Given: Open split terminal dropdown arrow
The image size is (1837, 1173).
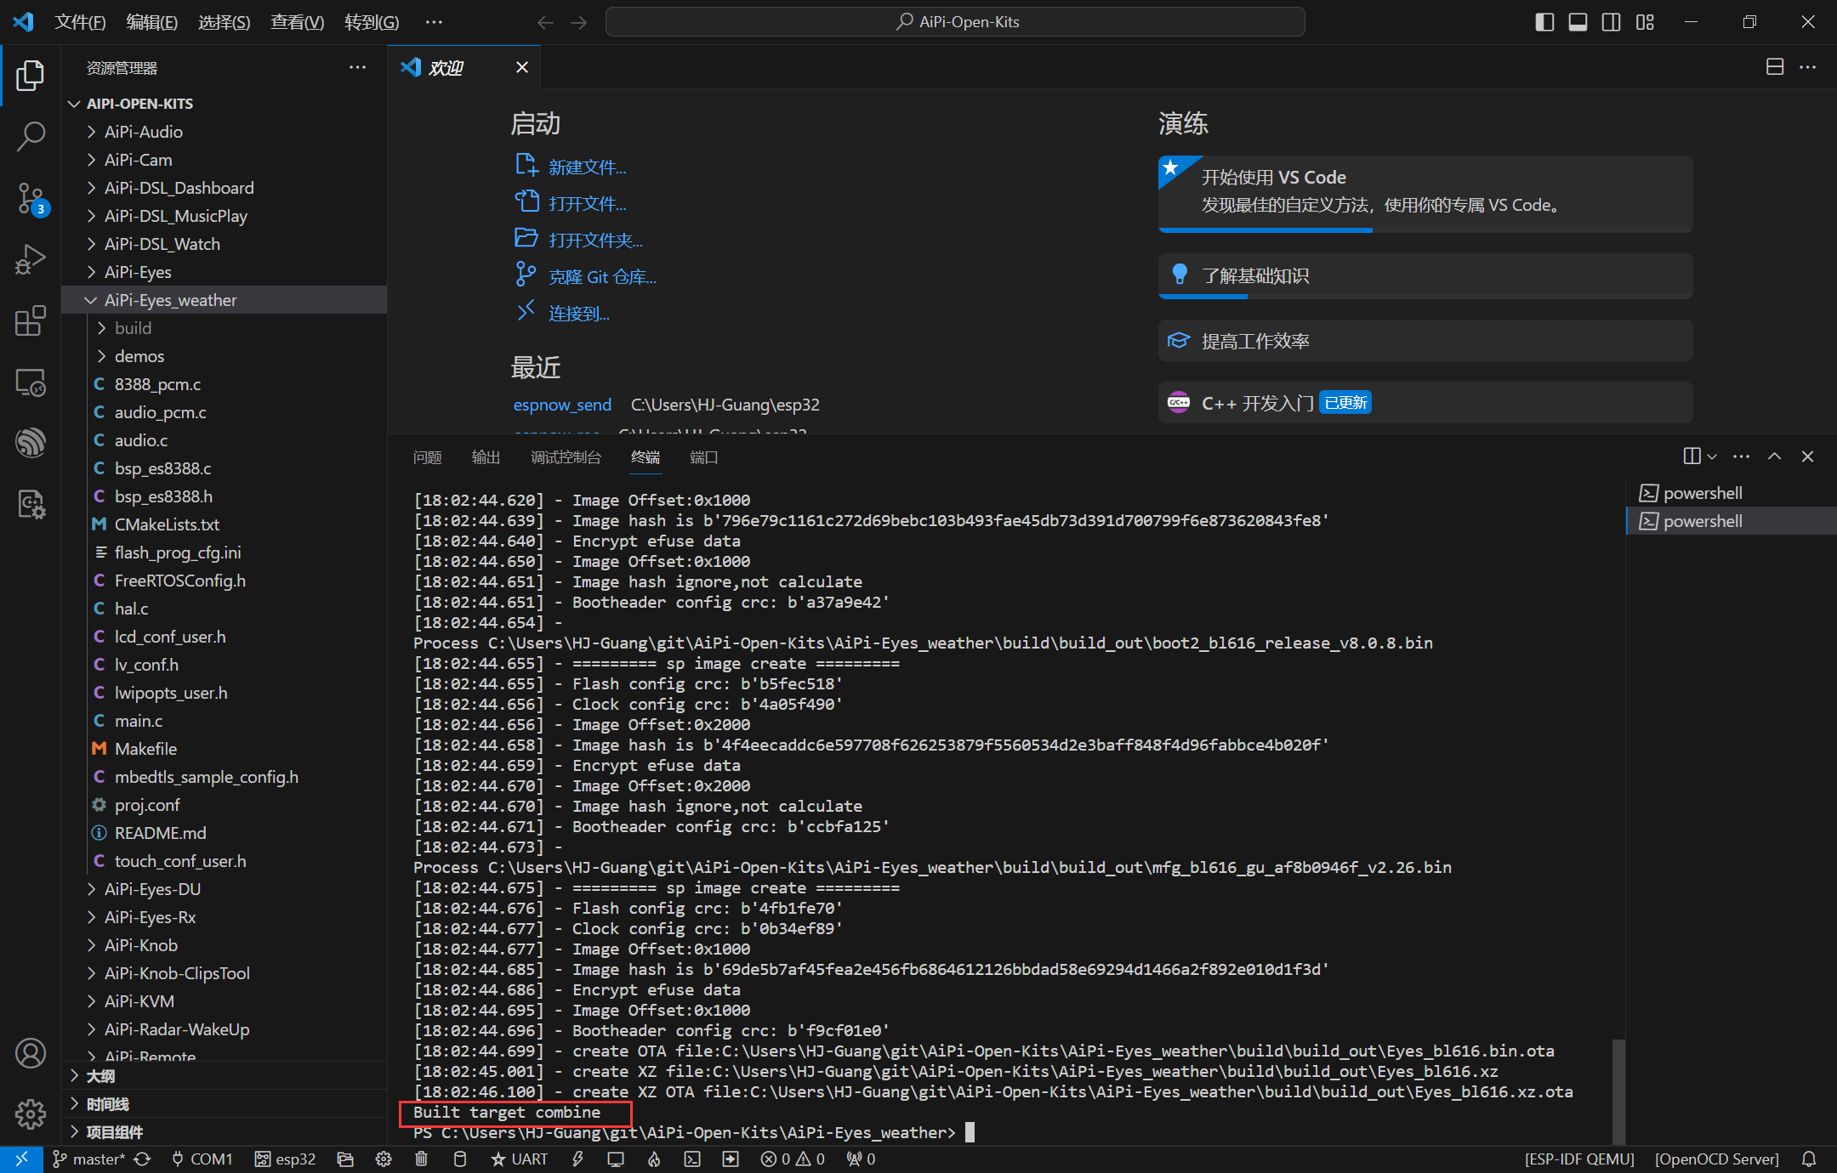Looking at the screenshot, I should (1712, 456).
